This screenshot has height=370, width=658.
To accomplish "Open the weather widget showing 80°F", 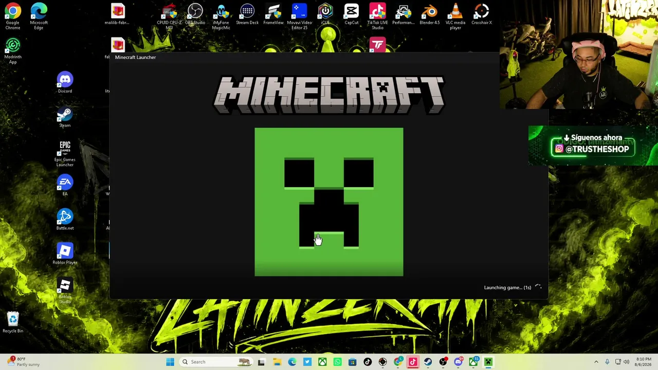I will click(23, 362).
